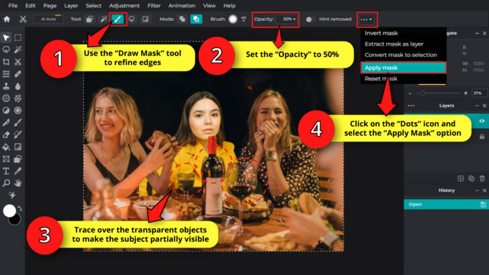Click the Home icon in toolbar

point(7,19)
